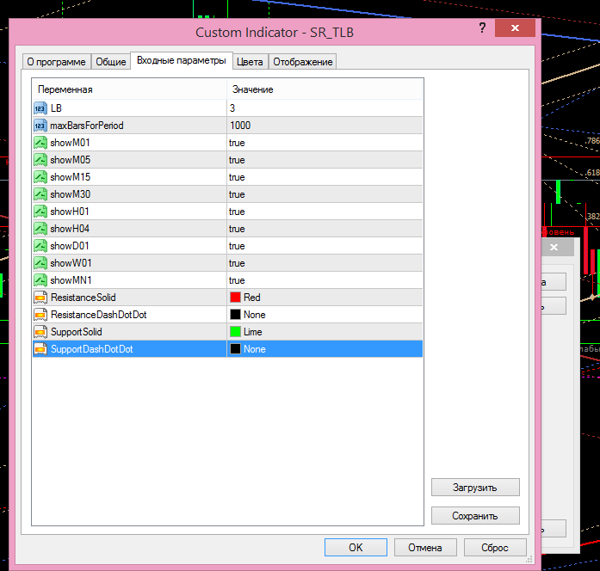Viewport: 600px width, 571px height.
Task: Select the highlighted SupportDashDotDot variable name
Action: pyautogui.click(x=92, y=349)
